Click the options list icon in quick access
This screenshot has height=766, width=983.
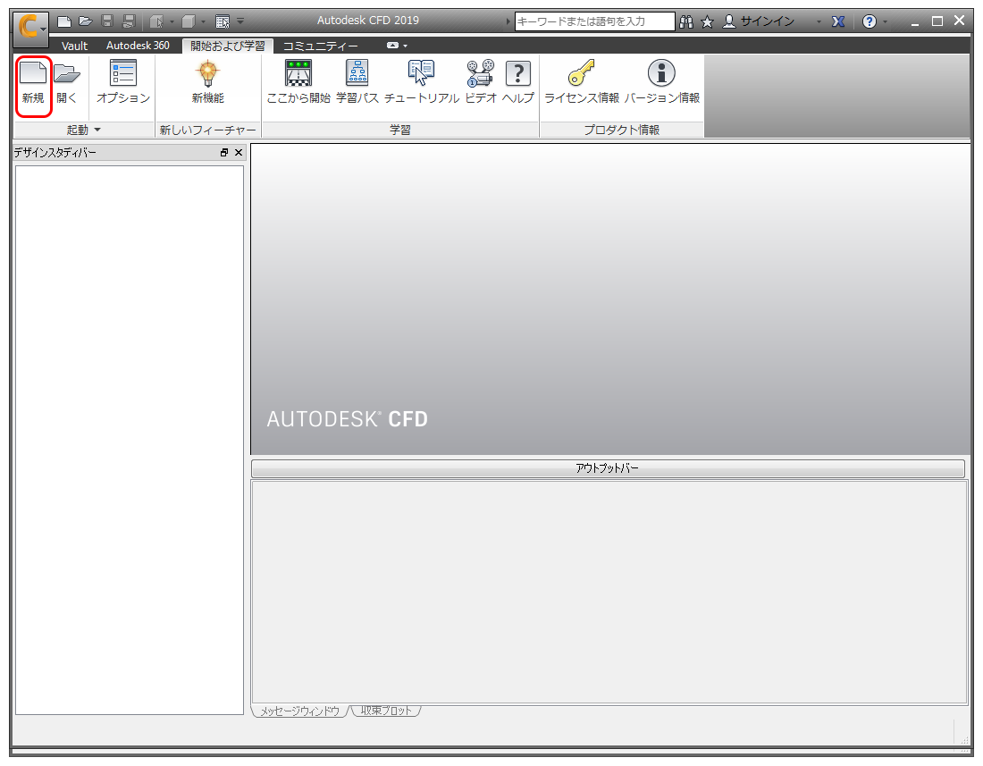pyautogui.click(x=223, y=22)
